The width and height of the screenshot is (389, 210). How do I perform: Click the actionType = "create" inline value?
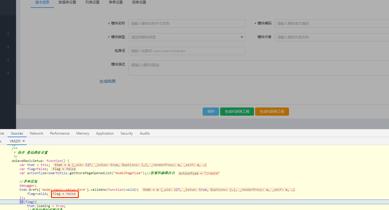pyautogui.click(x=199, y=173)
